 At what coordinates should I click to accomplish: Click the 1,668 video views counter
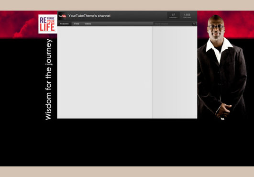click(187, 16)
